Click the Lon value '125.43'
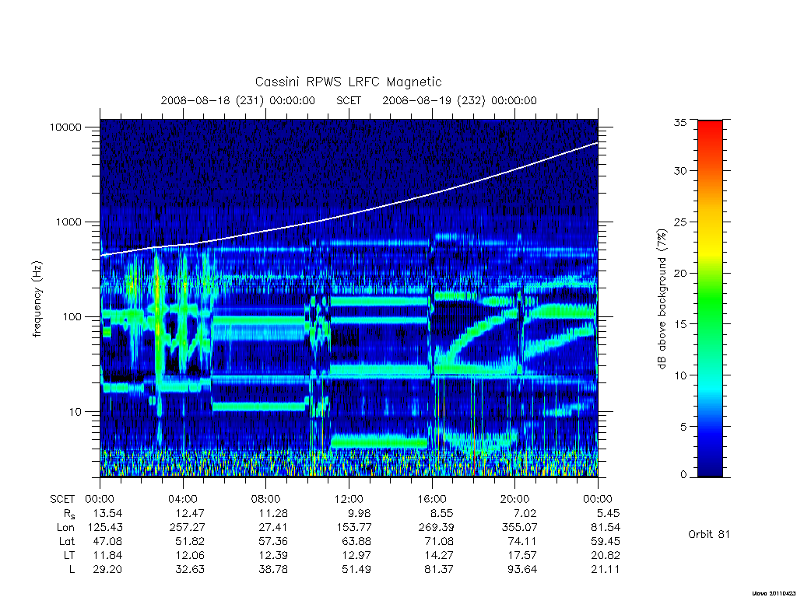Image resolution: width=797 pixels, height=597 pixels. point(105,528)
